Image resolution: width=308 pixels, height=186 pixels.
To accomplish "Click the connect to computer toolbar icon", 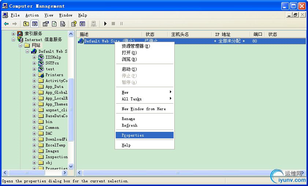I will click(94, 24).
